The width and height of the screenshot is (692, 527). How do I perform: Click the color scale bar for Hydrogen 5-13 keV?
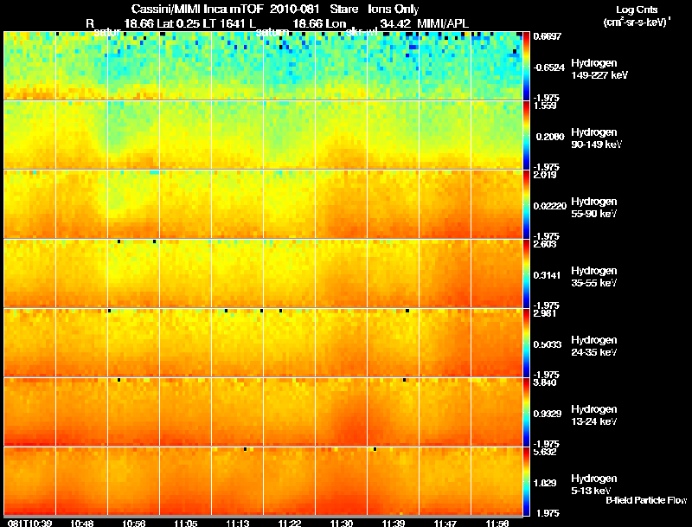click(x=526, y=481)
